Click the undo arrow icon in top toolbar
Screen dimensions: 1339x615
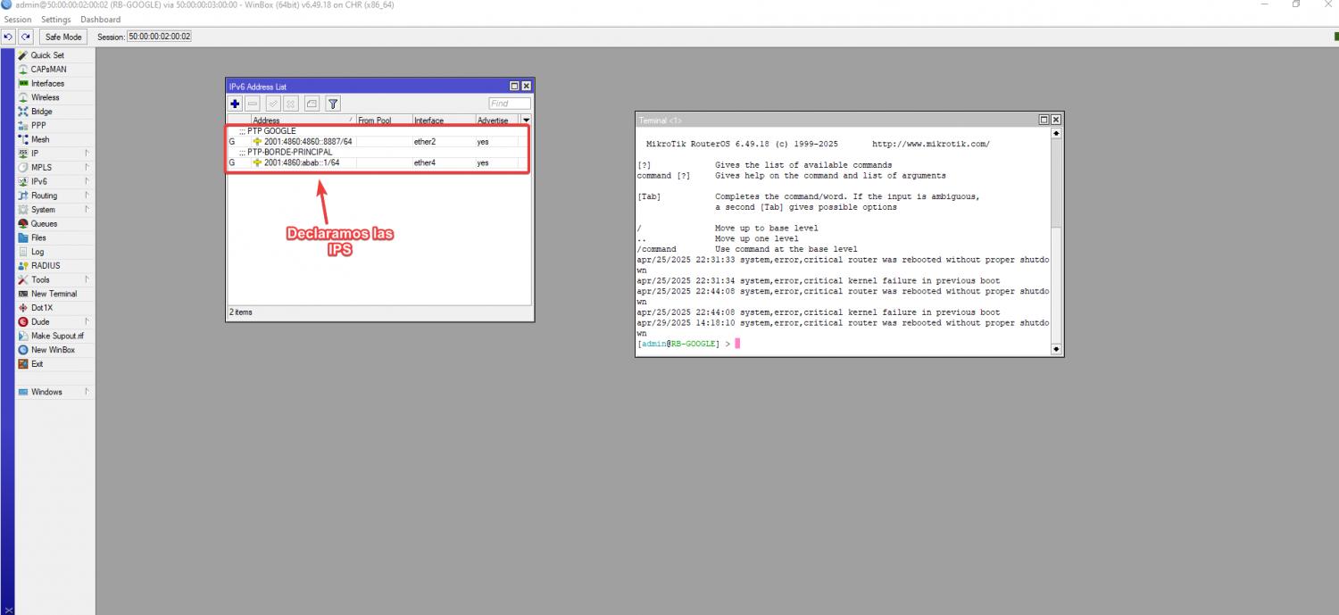pyautogui.click(x=9, y=37)
